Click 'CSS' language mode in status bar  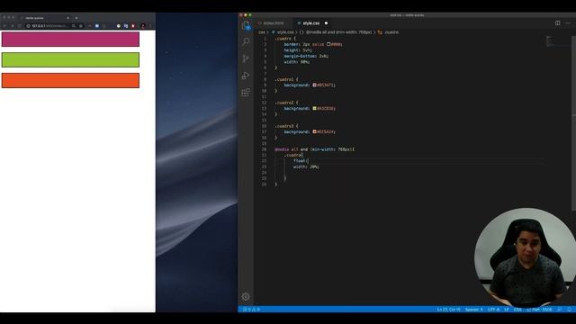[517, 310]
